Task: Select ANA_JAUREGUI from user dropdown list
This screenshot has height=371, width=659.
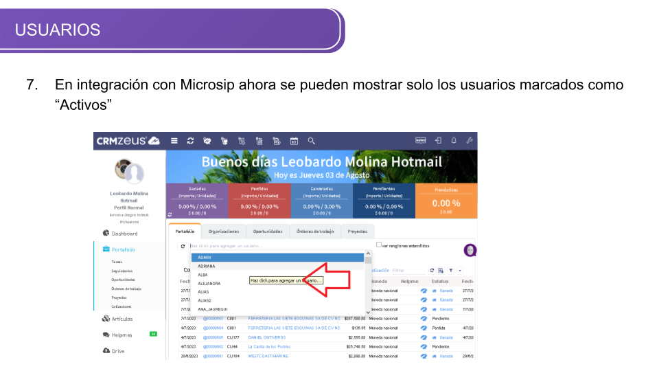Action: click(278, 309)
